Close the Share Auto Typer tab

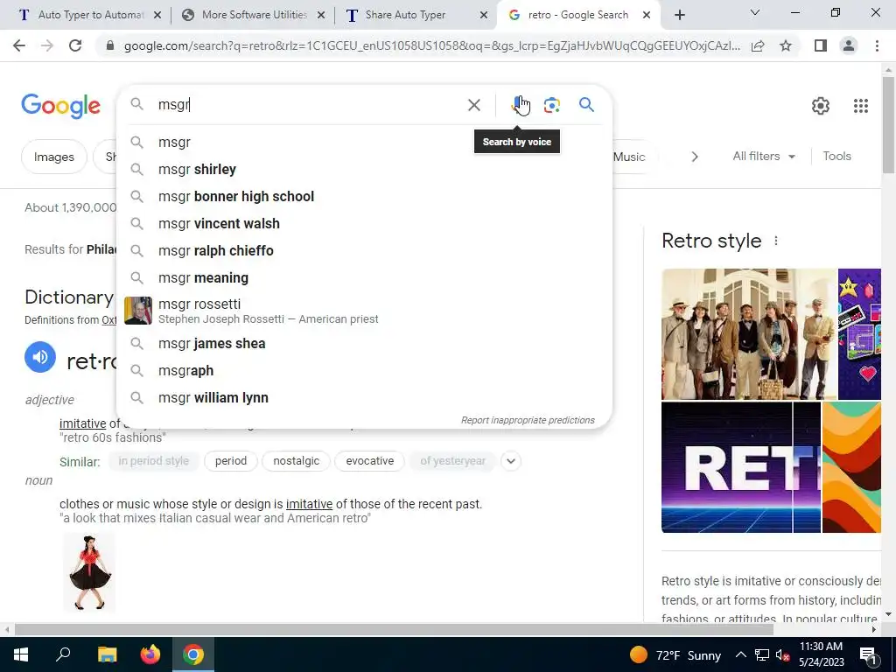click(x=483, y=16)
